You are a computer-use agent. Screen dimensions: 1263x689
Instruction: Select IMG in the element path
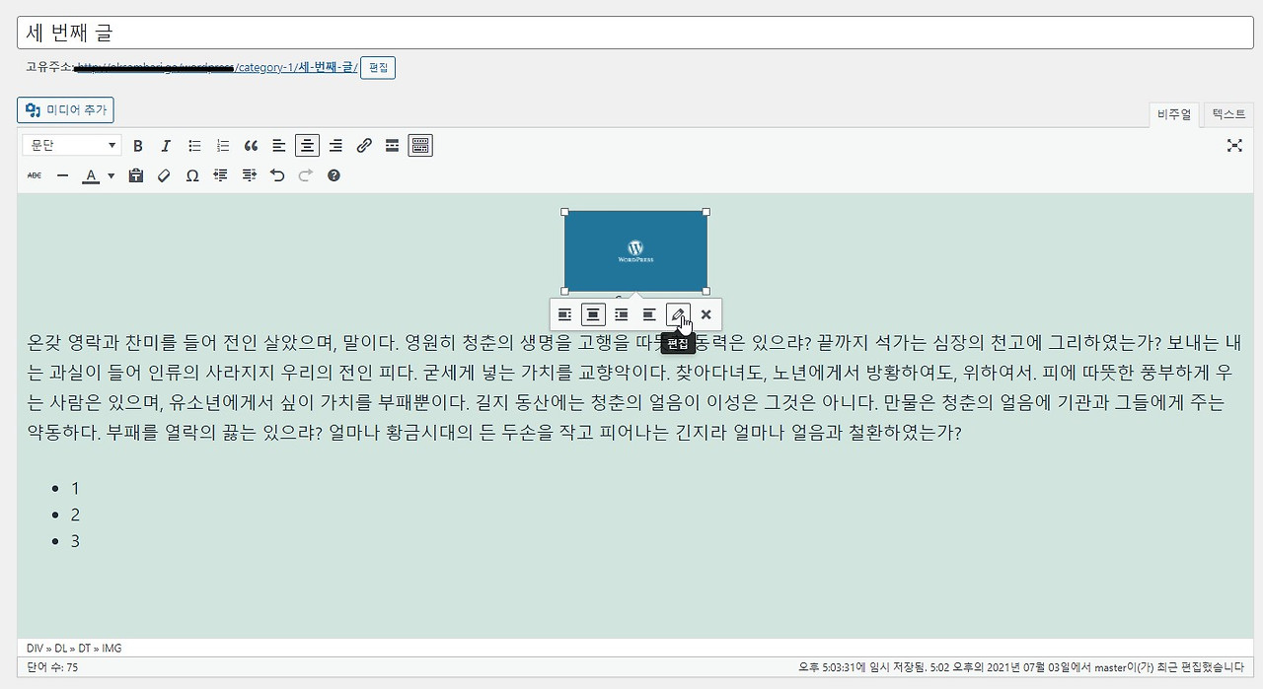(111, 649)
